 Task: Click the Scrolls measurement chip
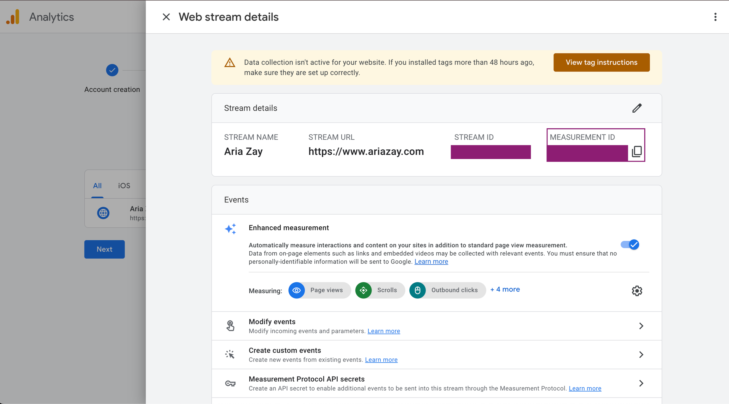[x=380, y=290]
